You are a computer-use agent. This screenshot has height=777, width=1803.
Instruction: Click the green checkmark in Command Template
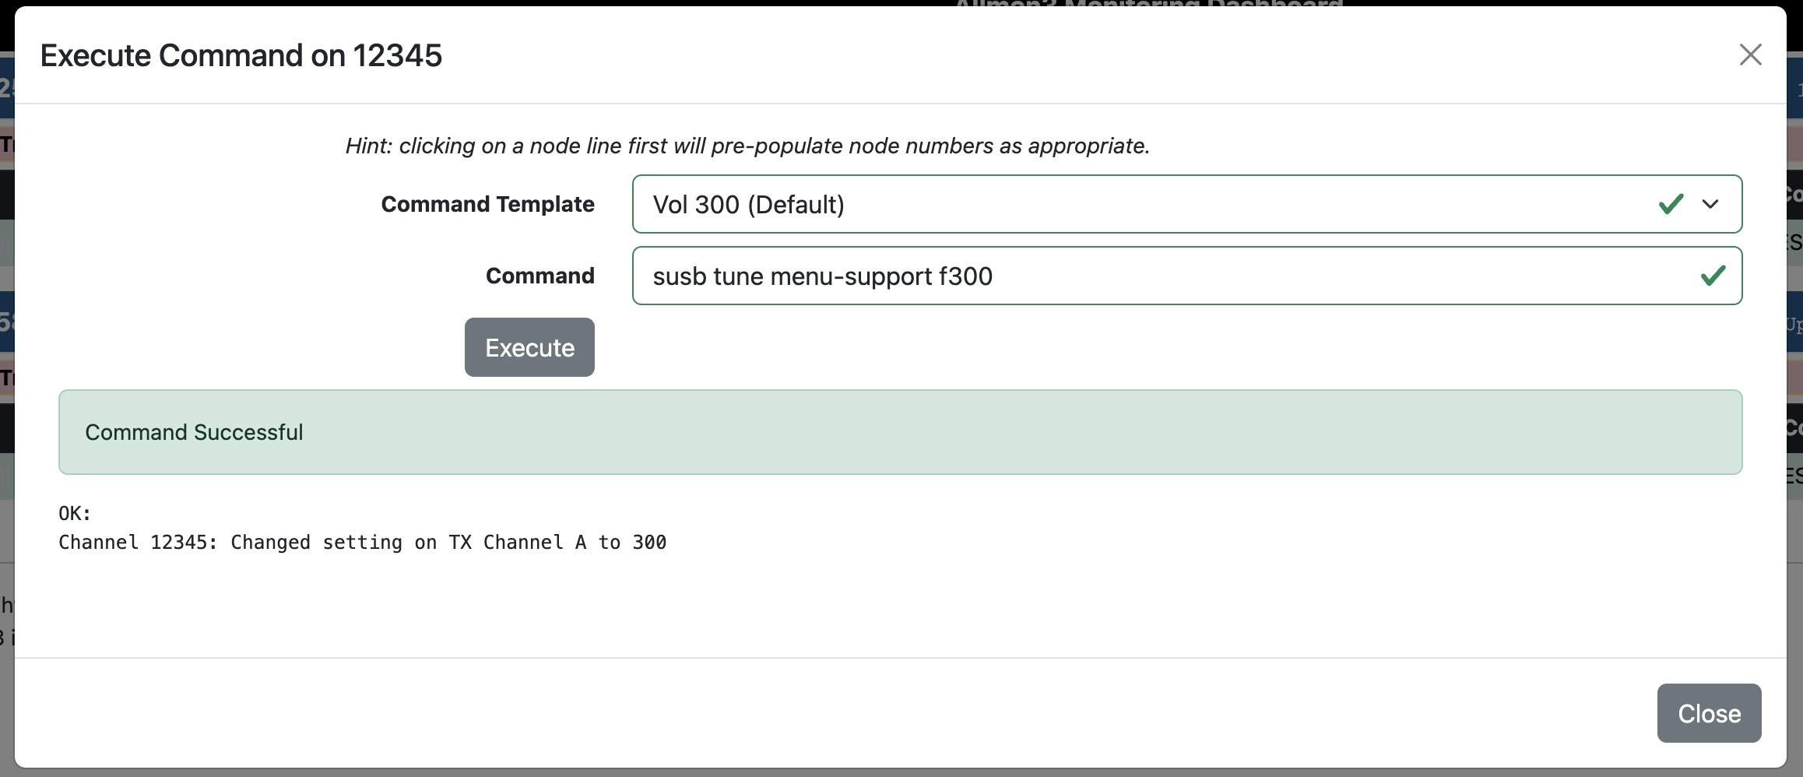pos(1671,204)
